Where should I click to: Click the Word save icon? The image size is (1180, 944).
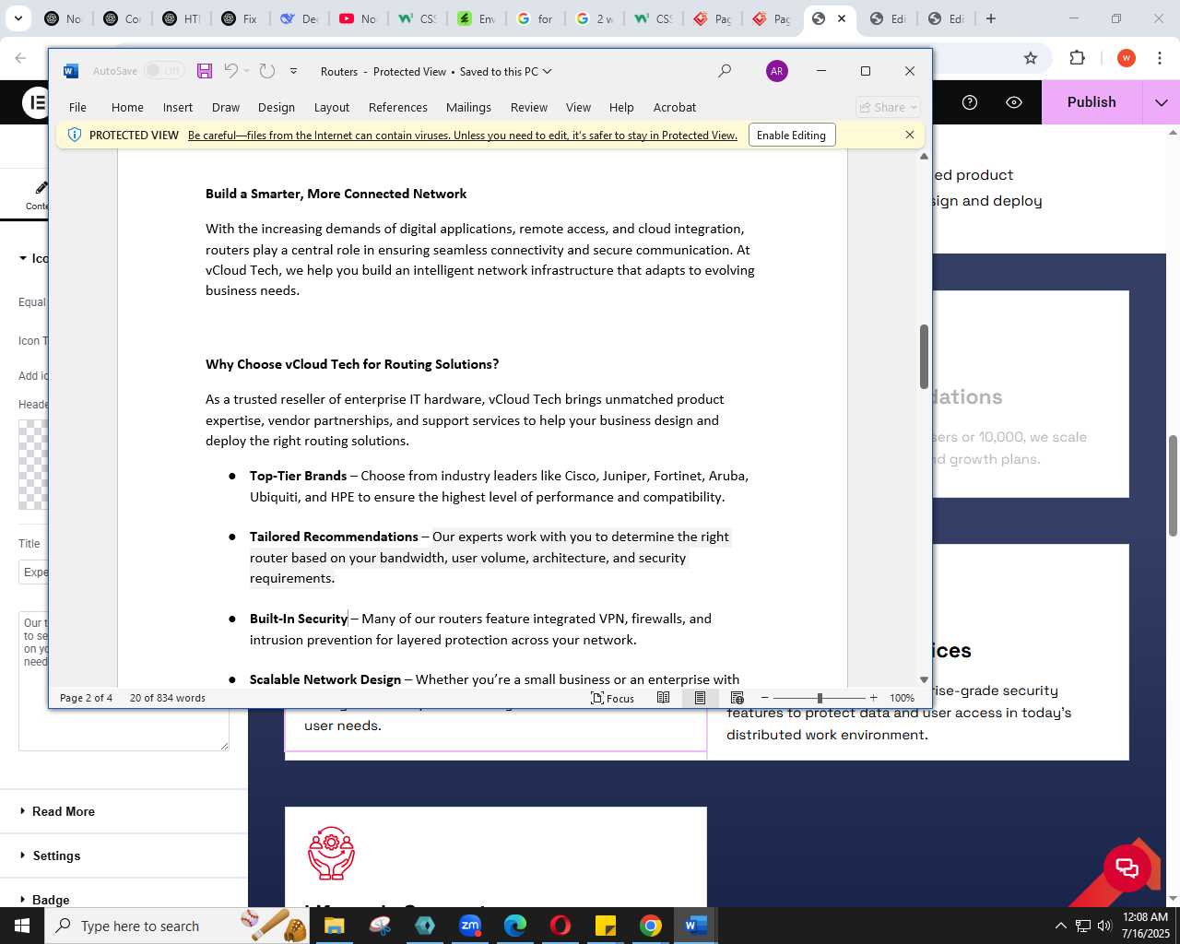pyautogui.click(x=205, y=71)
